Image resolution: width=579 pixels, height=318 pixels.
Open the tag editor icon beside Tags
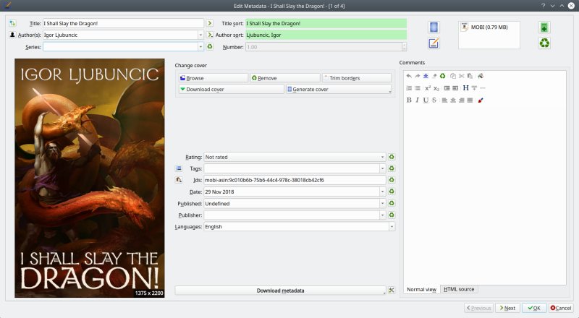tap(179, 168)
